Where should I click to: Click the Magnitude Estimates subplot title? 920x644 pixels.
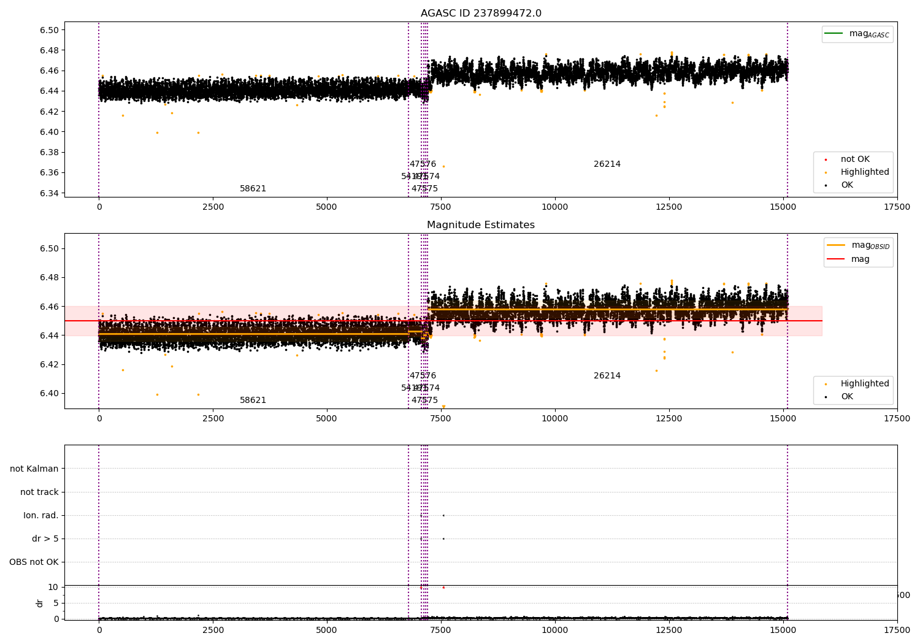tap(481, 225)
